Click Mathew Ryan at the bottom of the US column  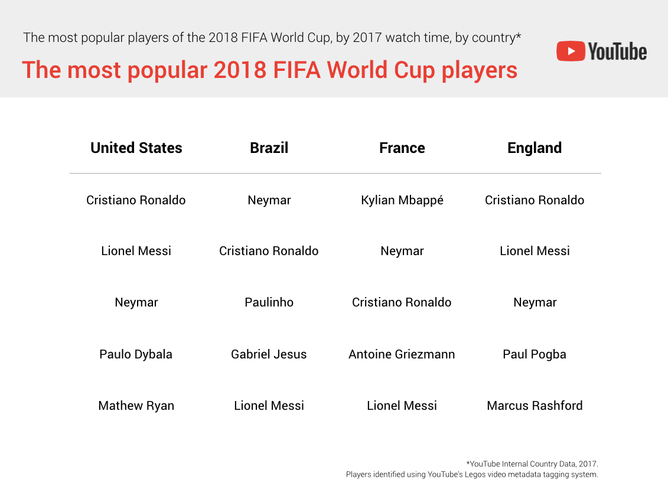click(136, 406)
